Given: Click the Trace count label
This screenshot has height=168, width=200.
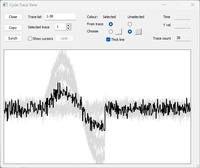Looking at the screenshot, I should (x=162, y=38).
